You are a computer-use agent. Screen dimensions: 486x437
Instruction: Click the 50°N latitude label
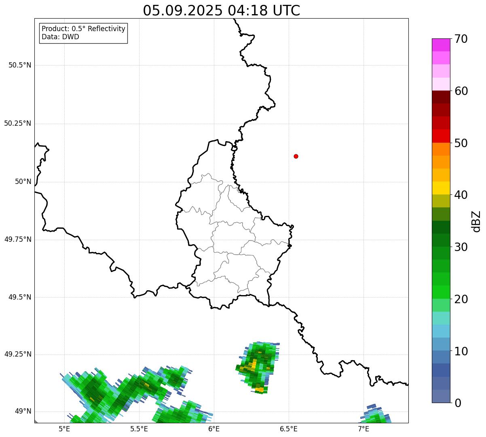click(23, 182)
